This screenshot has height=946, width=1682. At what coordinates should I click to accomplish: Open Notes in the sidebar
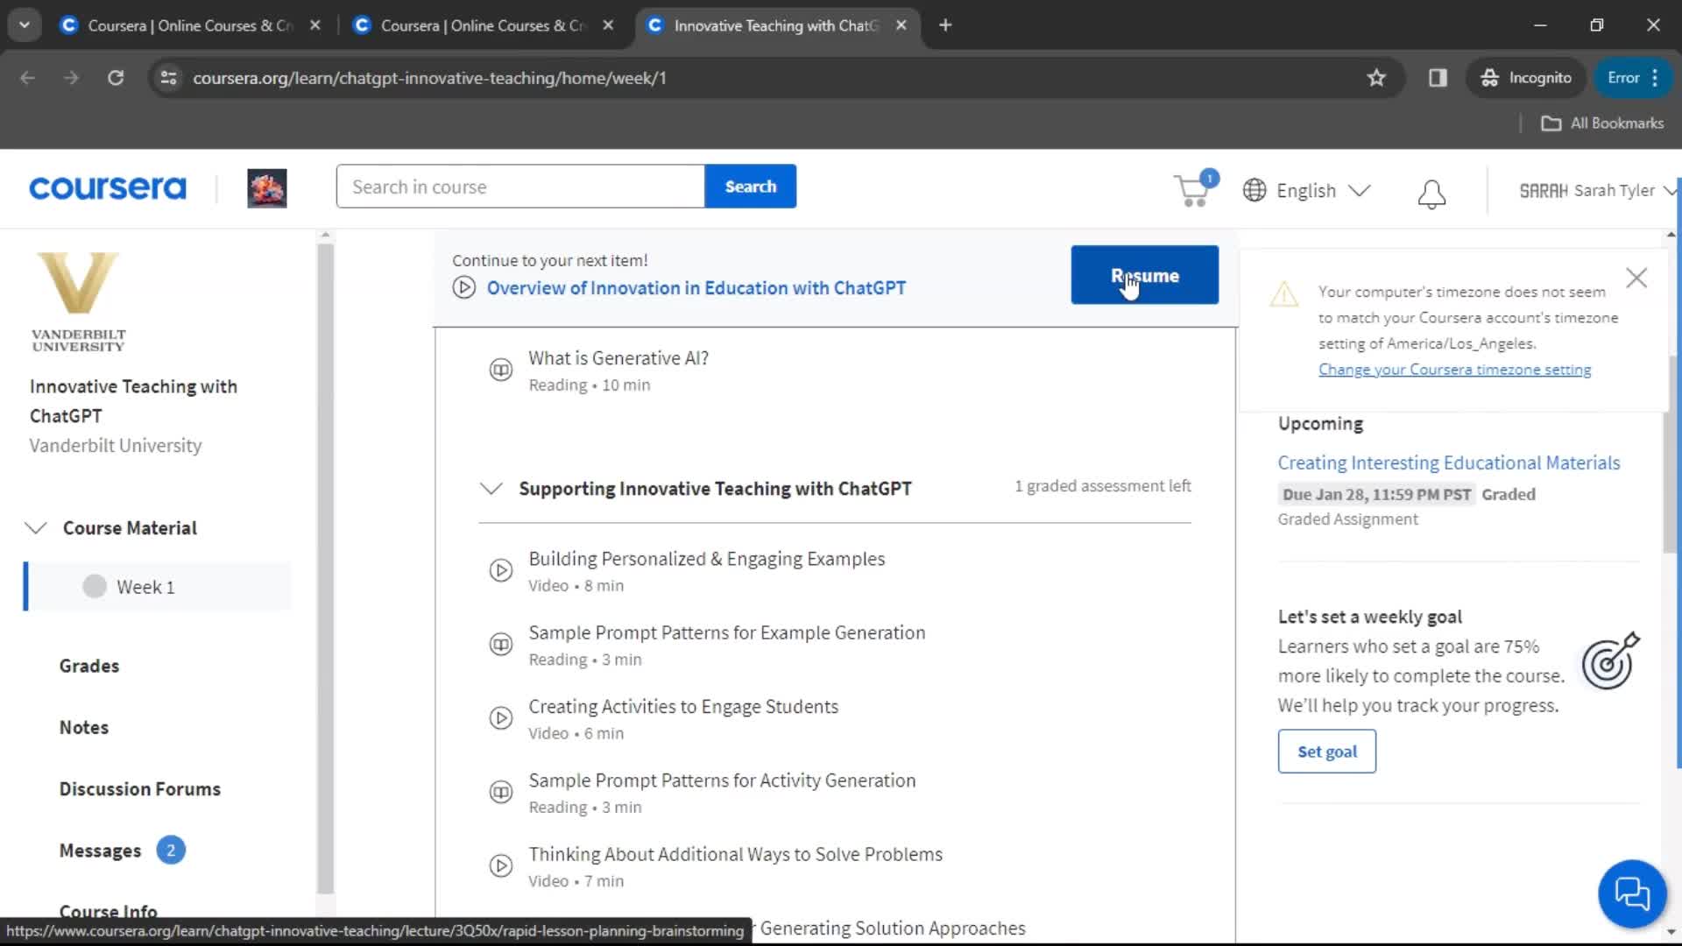click(x=84, y=727)
